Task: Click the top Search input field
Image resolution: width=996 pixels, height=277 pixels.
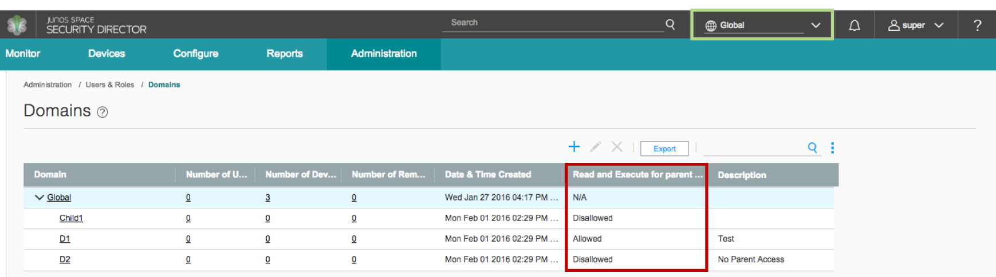Action: (553, 23)
